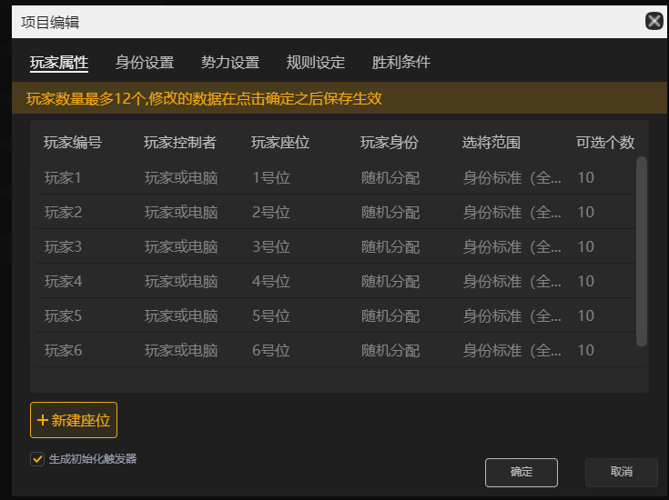Open 随机分配 identity for 玩家1
The width and height of the screenshot is (669, 500).
[x=390, y=177]
